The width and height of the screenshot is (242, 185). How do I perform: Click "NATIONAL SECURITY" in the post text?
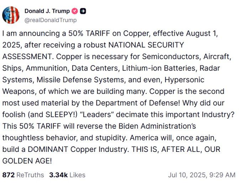click(146, 45)
